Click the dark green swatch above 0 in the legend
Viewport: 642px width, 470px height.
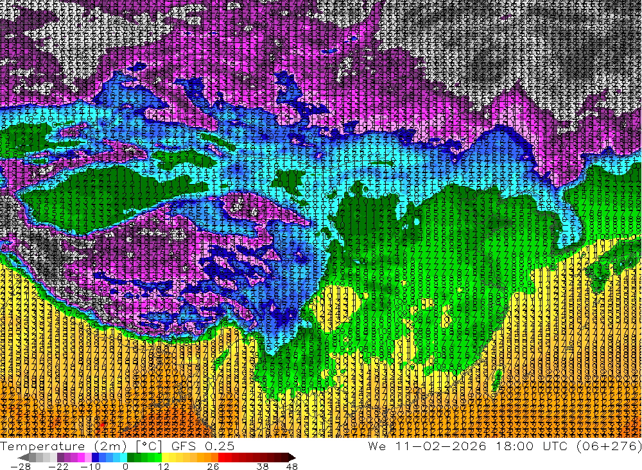(x=130, y=457)
